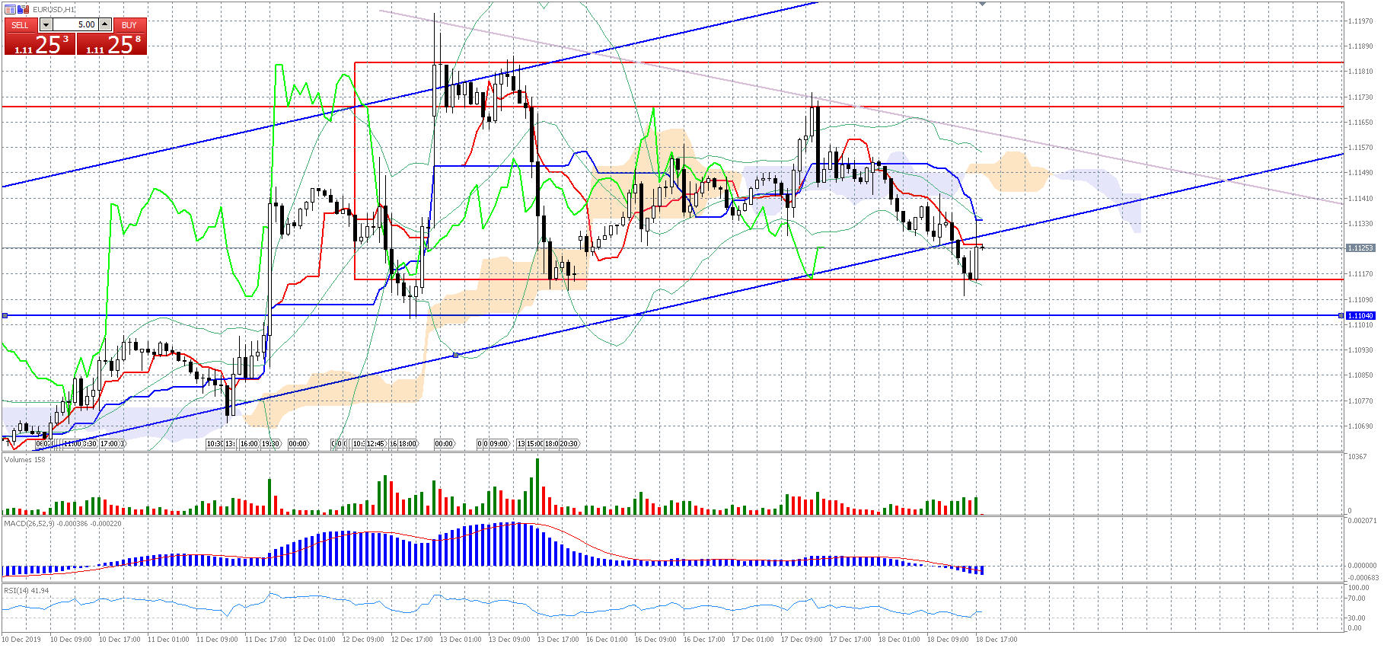The height and width of the screenshot is (648, 1384).
Task: Increase trade volume with the up arrow
Action: click(x=105, y=25)
